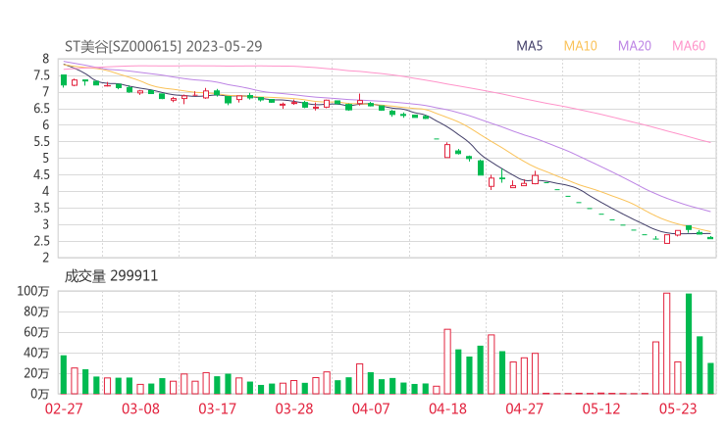Click the MA60 legend label

(689, 46)
